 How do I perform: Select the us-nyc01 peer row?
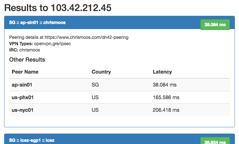(120, 110)
